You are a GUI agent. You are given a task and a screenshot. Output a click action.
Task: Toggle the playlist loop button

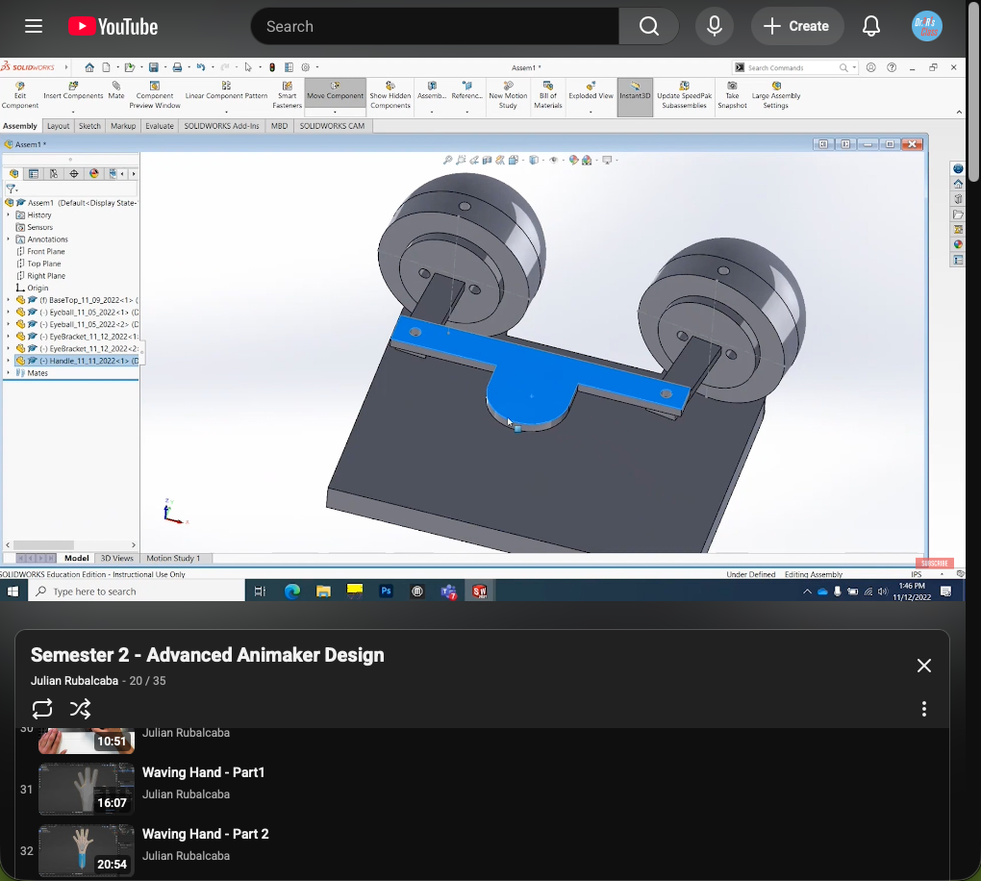[x=42, y=709]
